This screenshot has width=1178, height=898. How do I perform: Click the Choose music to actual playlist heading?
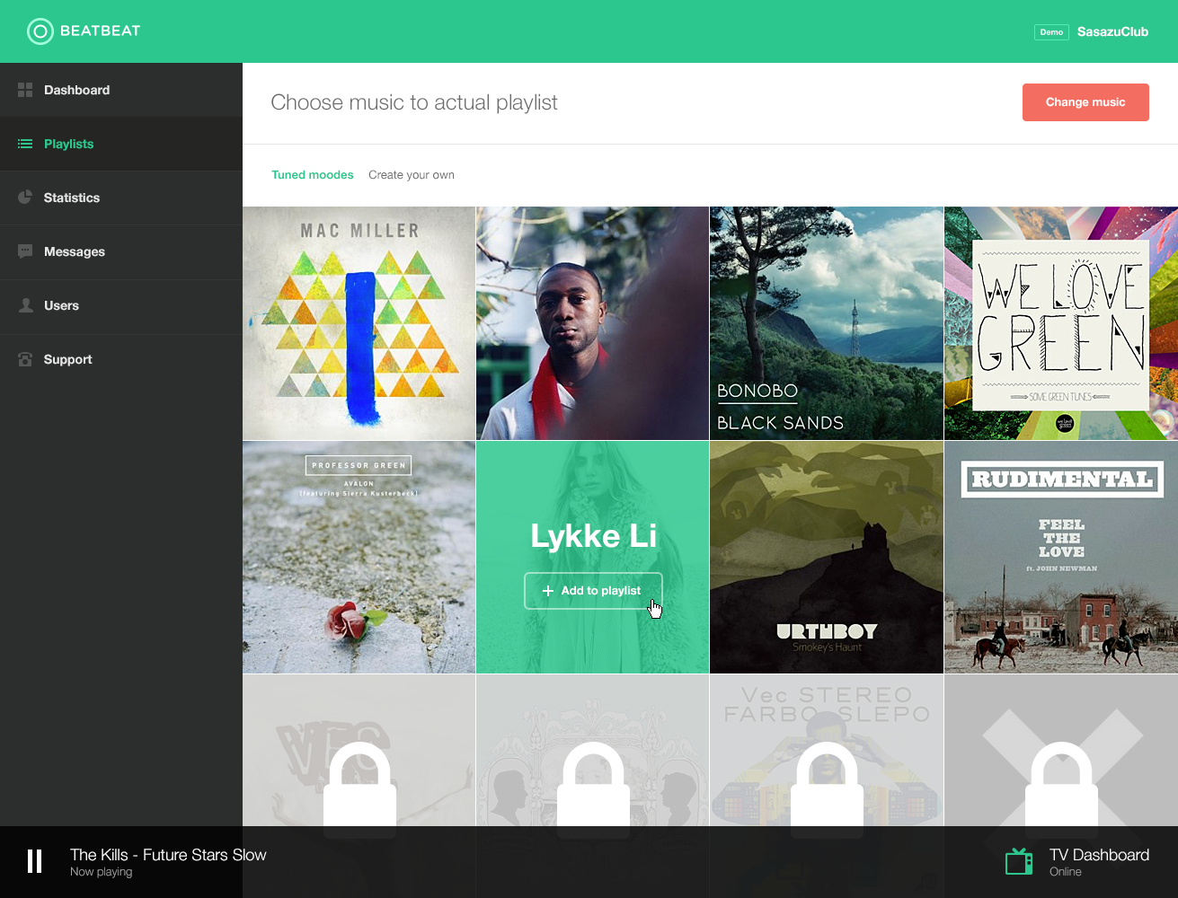(x=414, y=103)
